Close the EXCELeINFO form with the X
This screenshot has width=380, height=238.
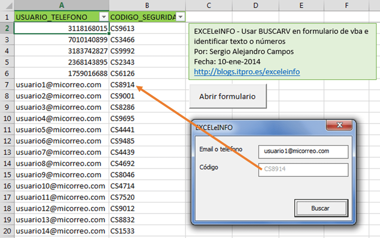(x=339, y=125)
